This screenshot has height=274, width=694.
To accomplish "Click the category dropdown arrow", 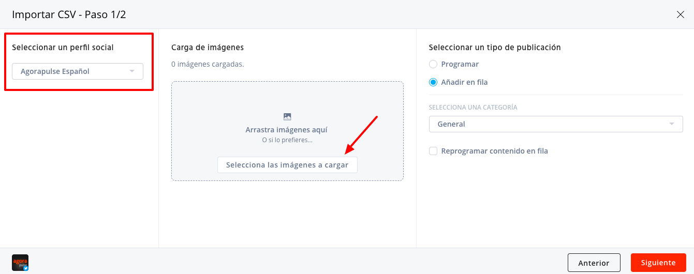I will (x=672, y=124).
